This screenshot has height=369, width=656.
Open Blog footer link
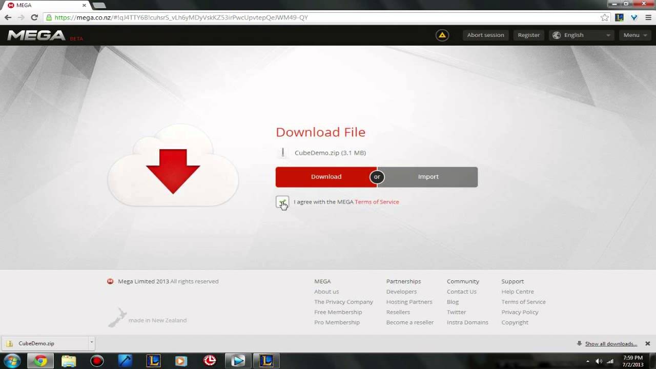pyautogui.click(x=453, y=302)
